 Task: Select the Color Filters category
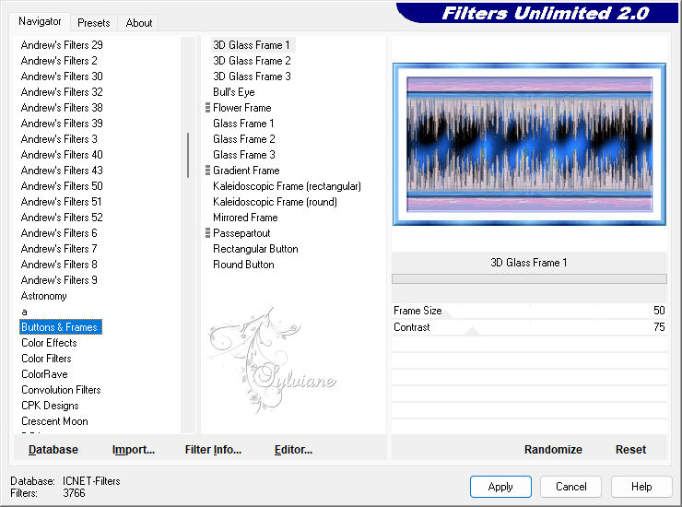(x=46, y=359)
